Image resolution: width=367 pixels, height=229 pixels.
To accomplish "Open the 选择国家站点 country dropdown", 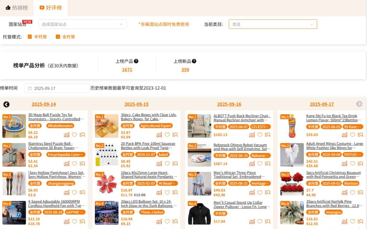I will coord(82,24).
